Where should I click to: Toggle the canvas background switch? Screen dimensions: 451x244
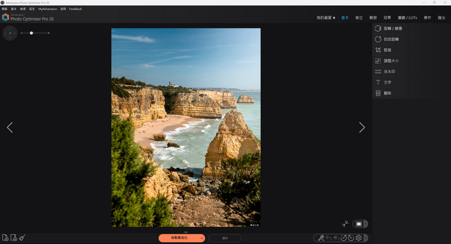pyautogui.click(x=359, y=224)
